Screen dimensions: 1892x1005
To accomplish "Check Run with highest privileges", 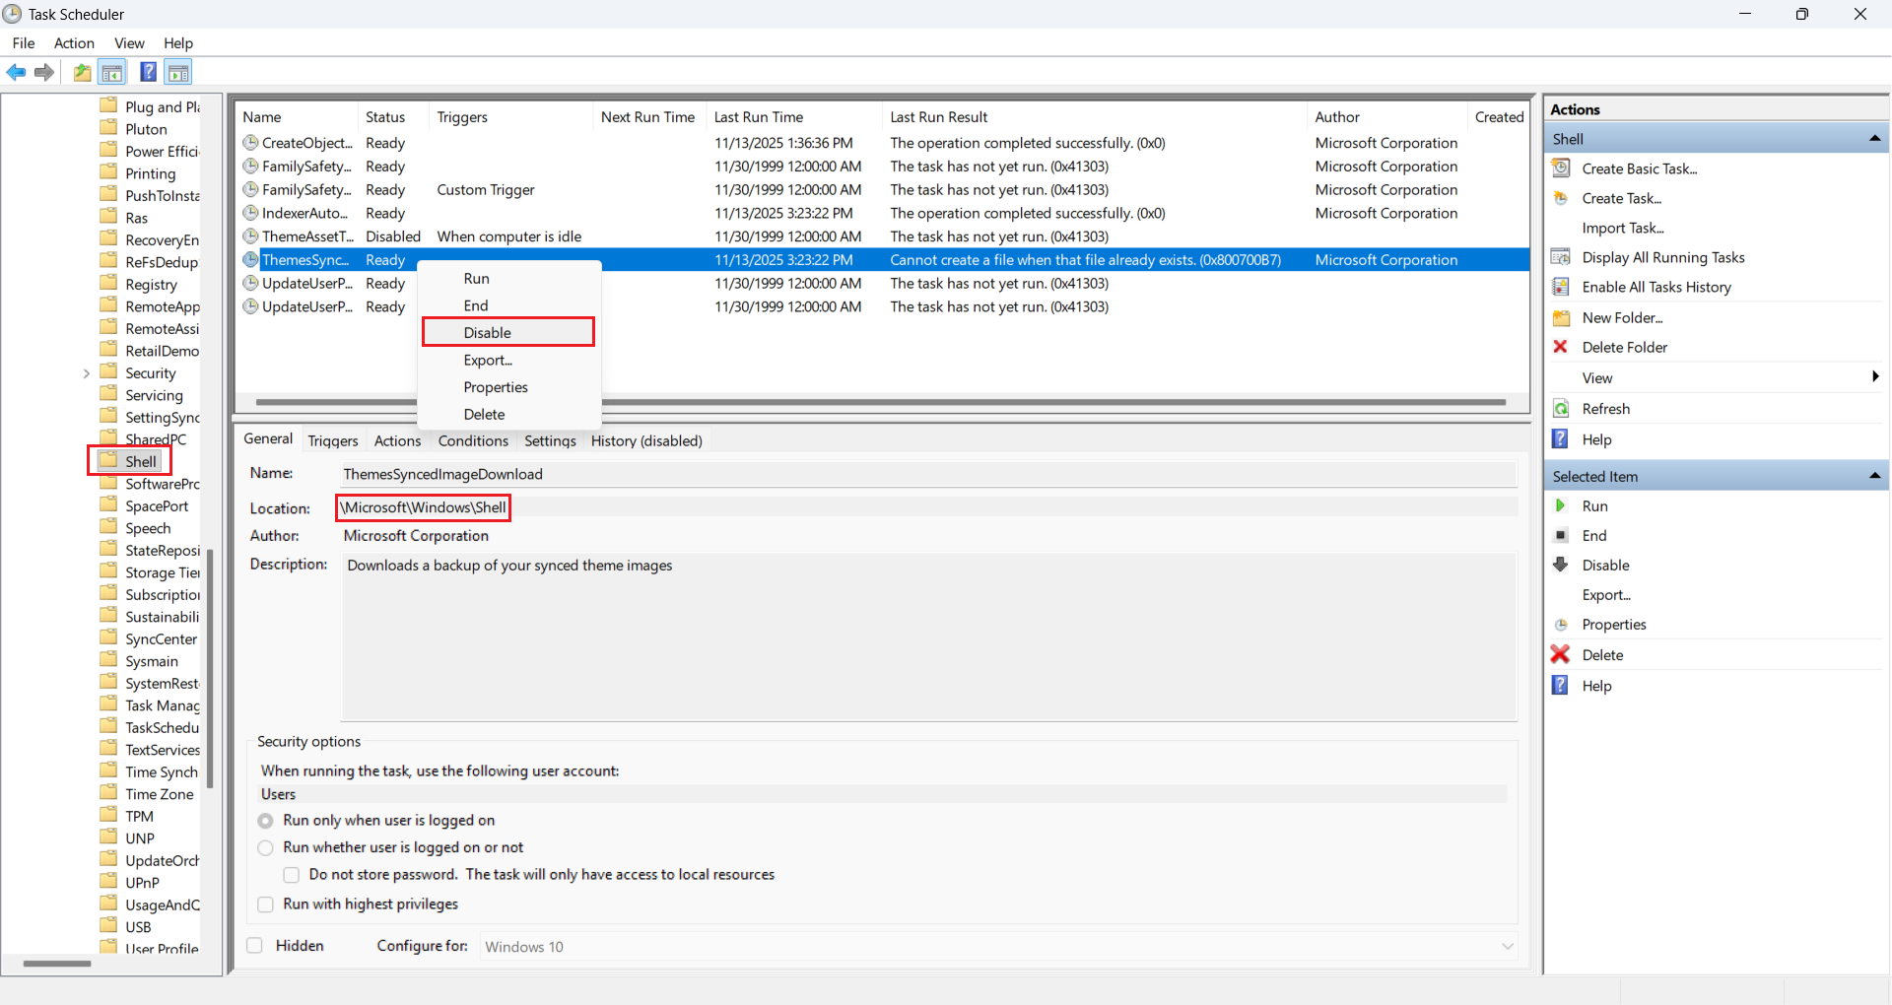I will point(266,904).
